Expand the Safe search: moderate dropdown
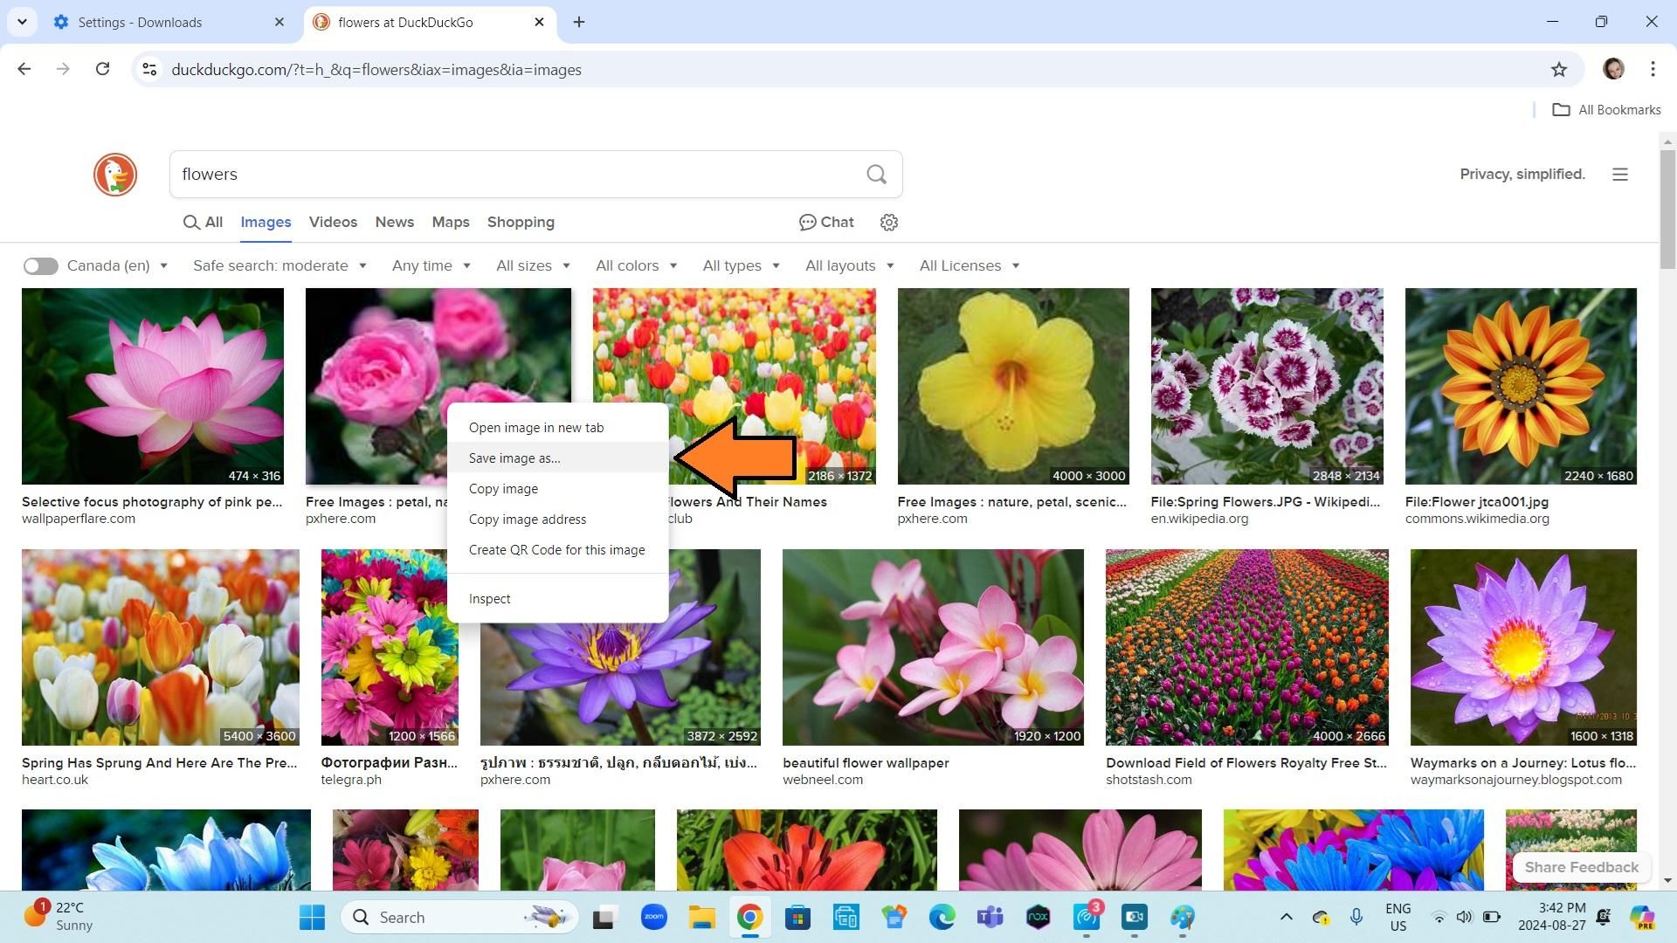The width and height of the screenshot is (1677, 943). point(279,266)
